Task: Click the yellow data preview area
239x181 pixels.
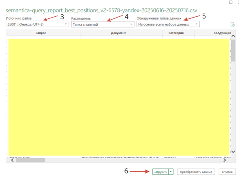Action: tap(119, 97)
